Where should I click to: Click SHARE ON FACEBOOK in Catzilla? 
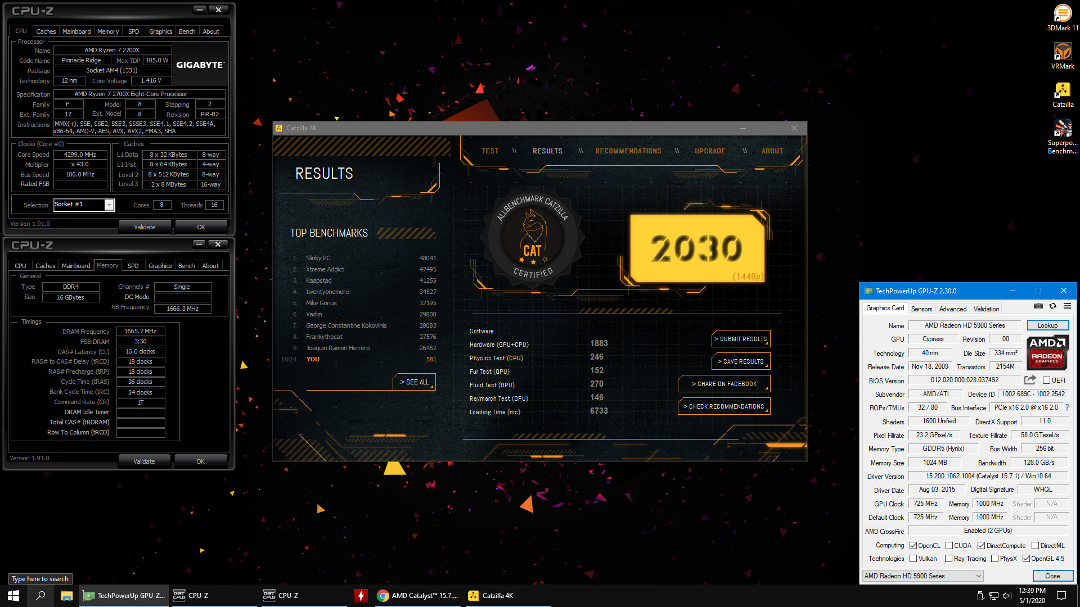(x=724, y=384)
